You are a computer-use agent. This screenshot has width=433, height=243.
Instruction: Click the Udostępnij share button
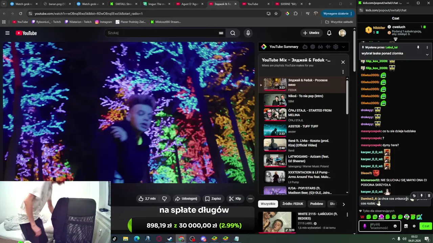pyautogui.click(x=186, y=199)
